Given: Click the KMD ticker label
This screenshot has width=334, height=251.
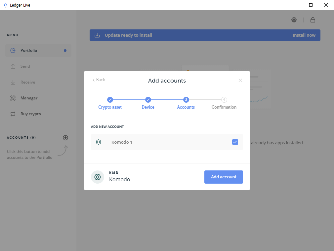Looking at the screenshot, I should [x=114, y=173].
